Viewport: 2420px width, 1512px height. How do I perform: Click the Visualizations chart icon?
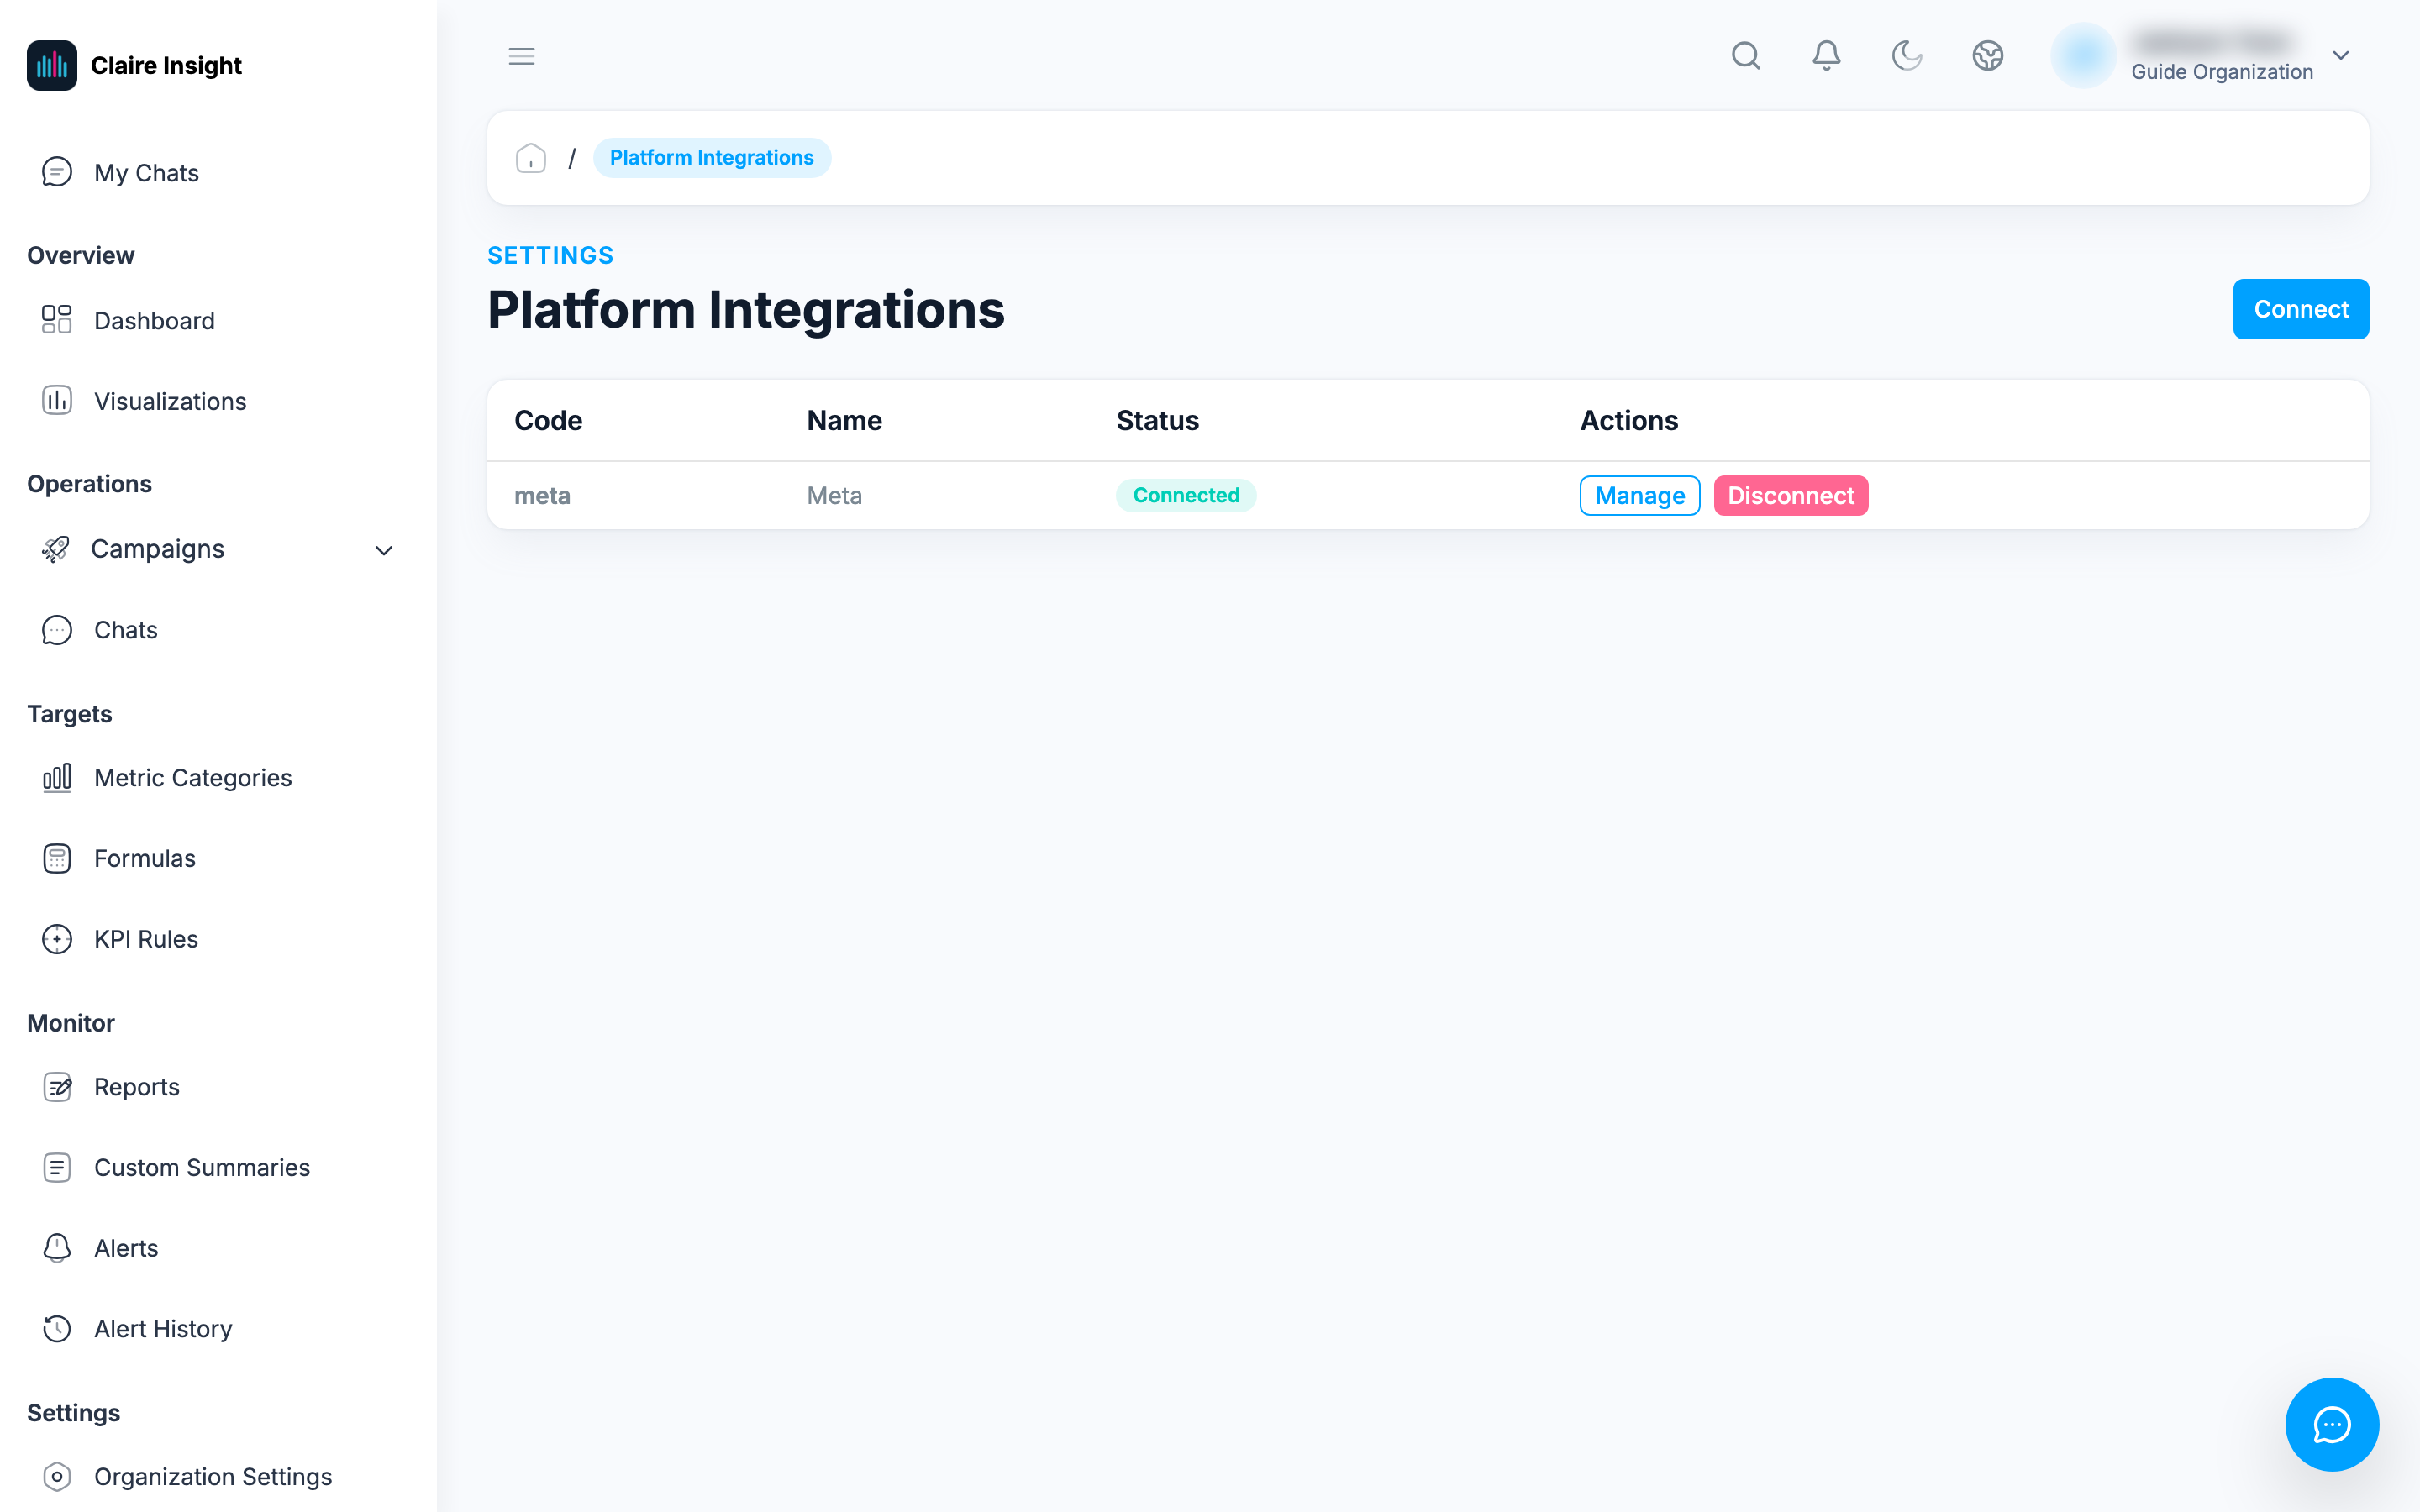[57, 400]
